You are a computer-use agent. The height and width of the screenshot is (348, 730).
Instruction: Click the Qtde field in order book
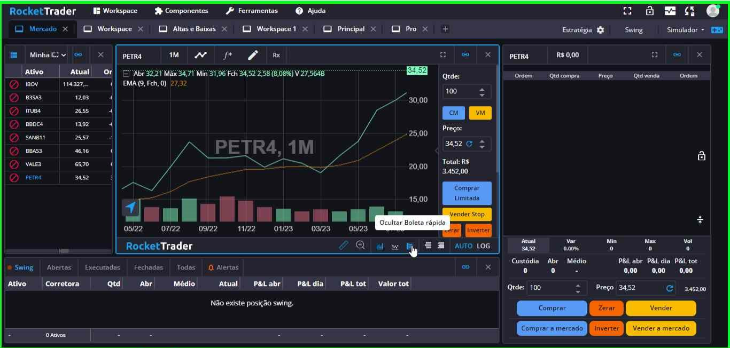pos(557,288)
